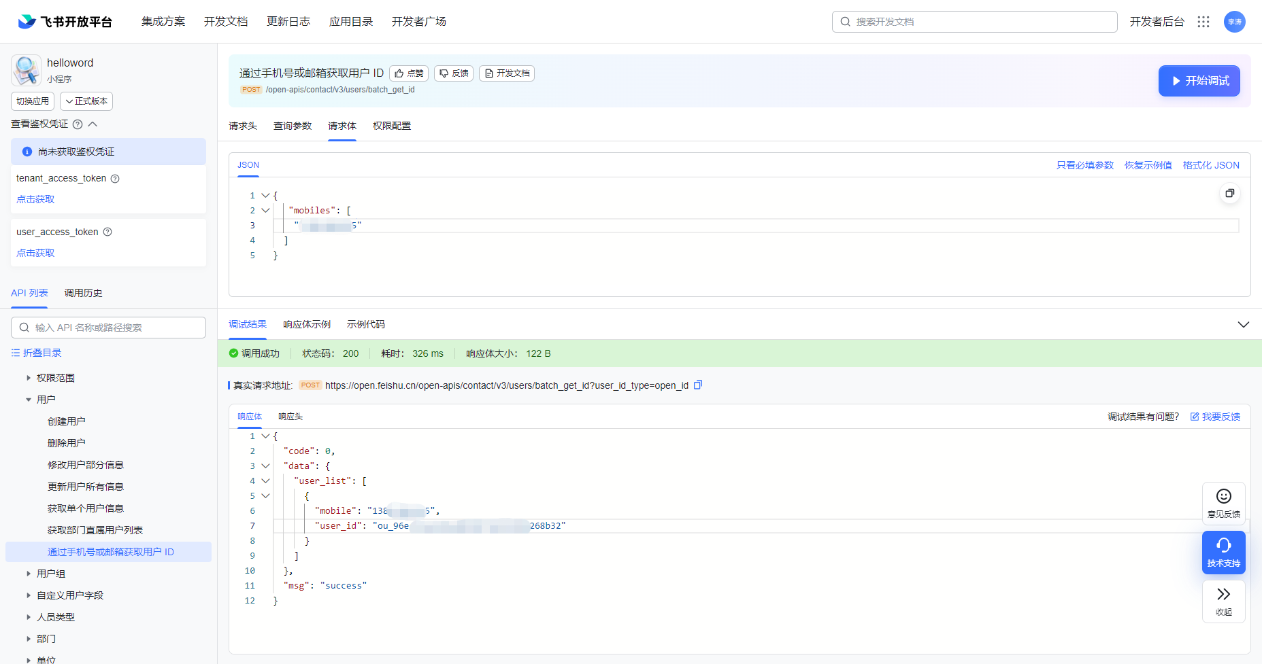This screenshot has width=1262, height=664.
Task: Switch to the 响应头 tab
Action: click(x=290, y=417)
